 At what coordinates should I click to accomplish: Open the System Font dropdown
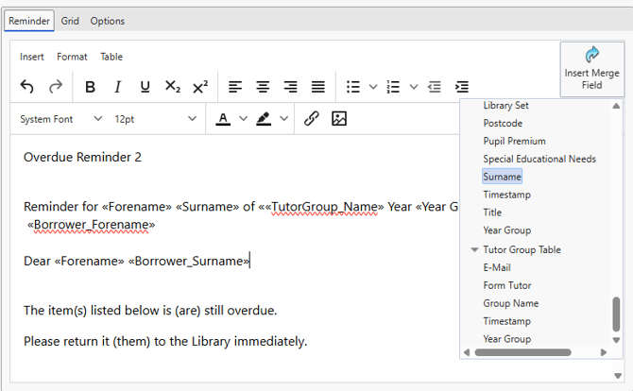point(61,119)
